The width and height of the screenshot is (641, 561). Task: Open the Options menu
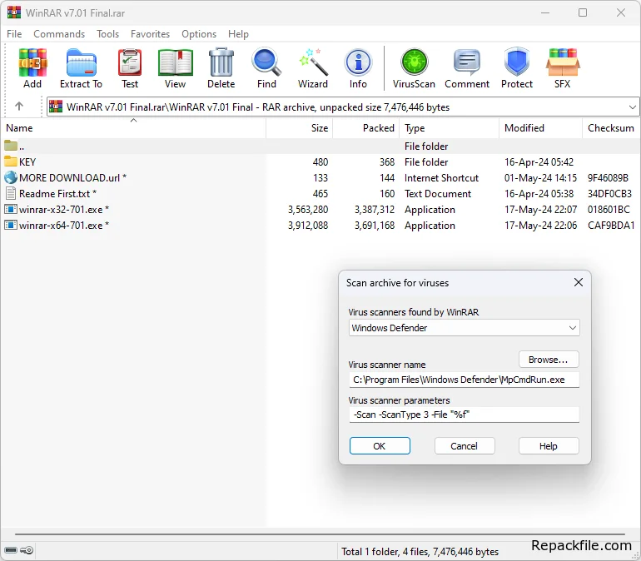point(199,34)
